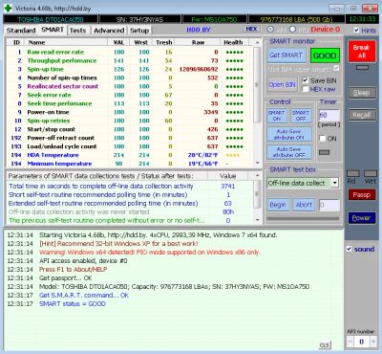Click the Sleep button

(362, 93)
